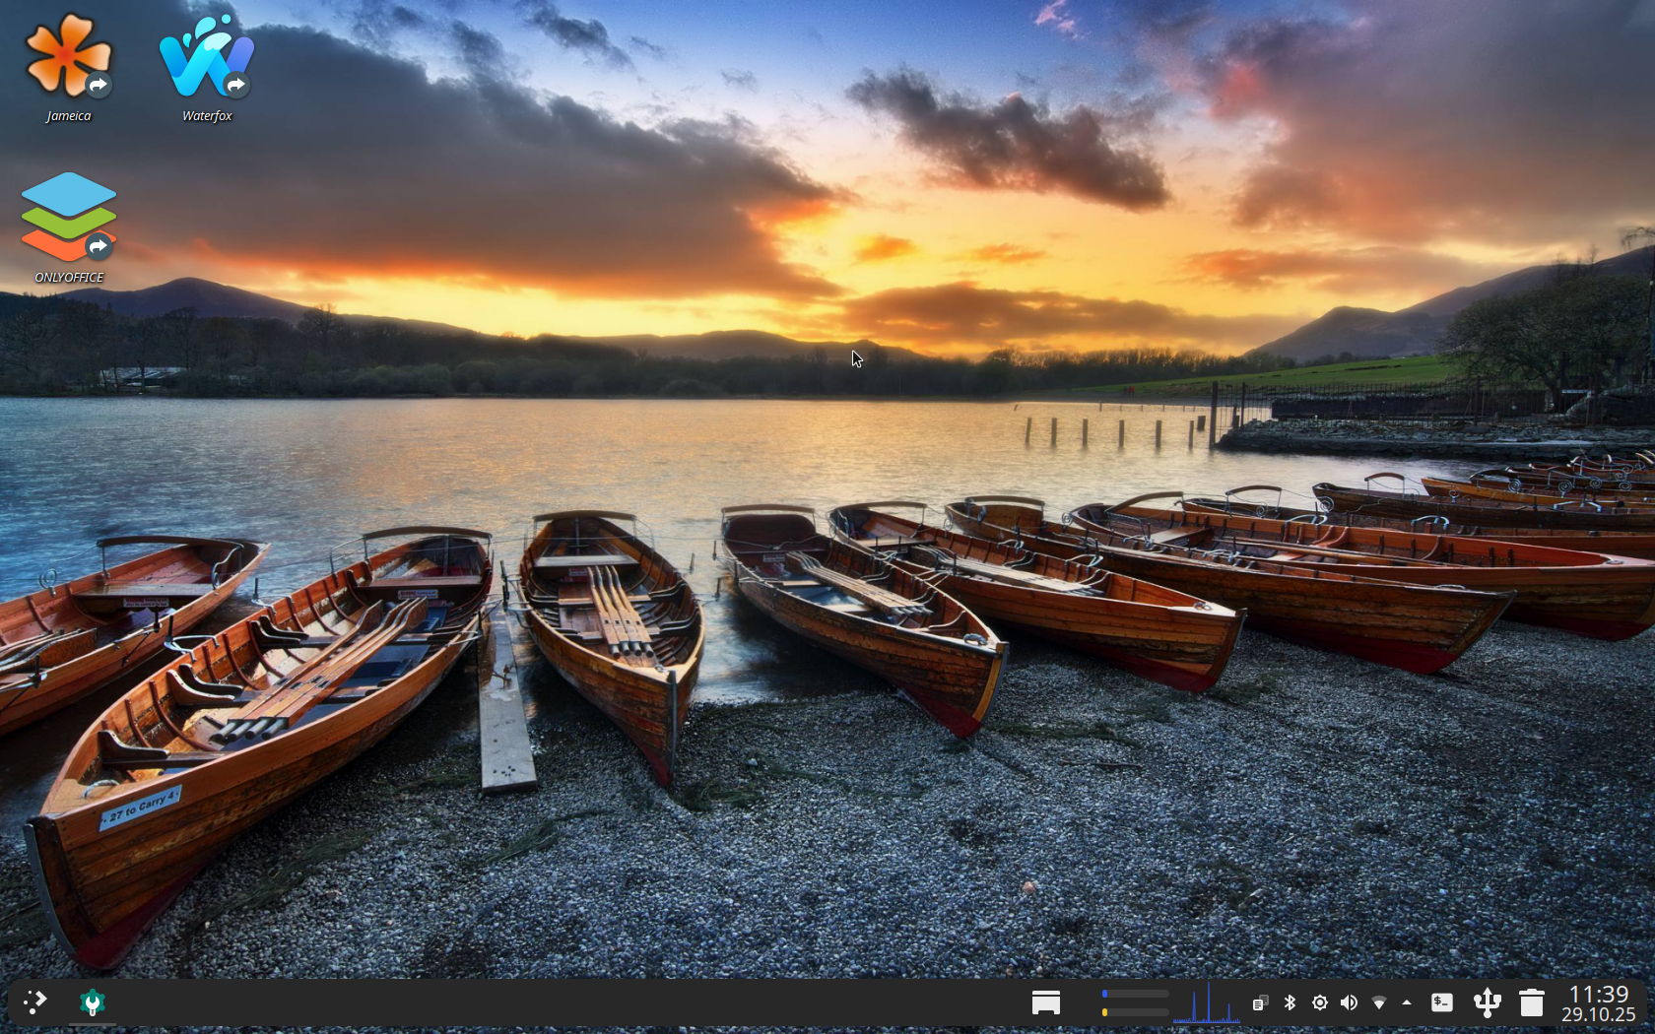Open the brightness tray icon
The width and height of the screenshot is (1655, 1034).
coord(1319,1002)
